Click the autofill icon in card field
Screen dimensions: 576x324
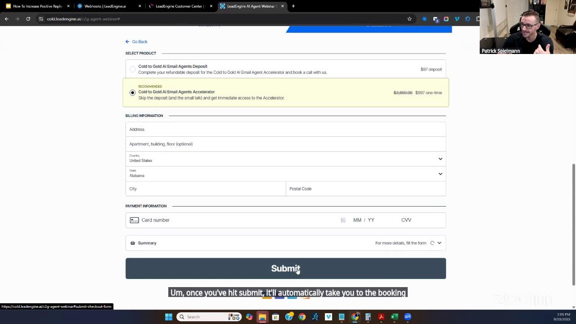tap(343, 220)
